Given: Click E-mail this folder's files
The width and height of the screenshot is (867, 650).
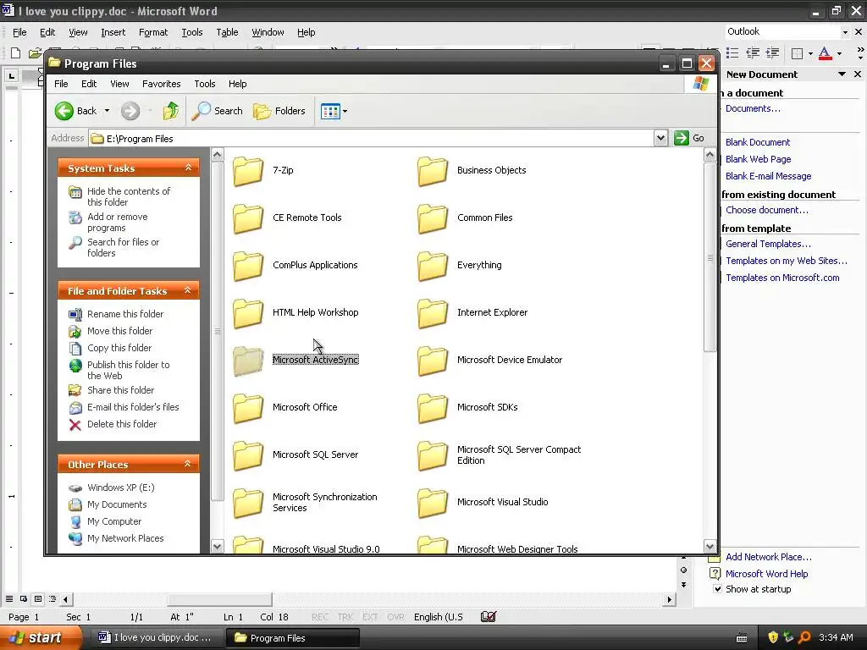Looking at the screenshot, I should point(124,407).
